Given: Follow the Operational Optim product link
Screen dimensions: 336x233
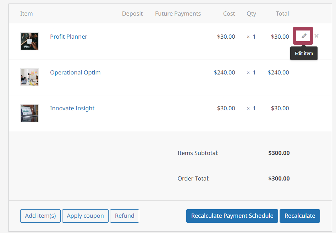Looking at the screenshot, I should pos(75,72).
